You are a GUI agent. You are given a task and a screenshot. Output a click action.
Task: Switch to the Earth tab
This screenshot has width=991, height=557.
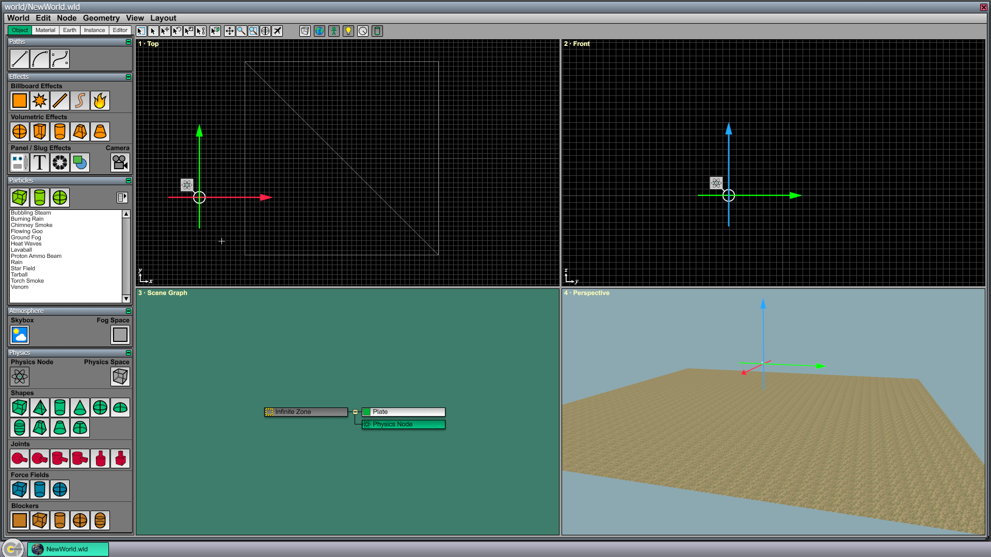(x=70, y=30)
